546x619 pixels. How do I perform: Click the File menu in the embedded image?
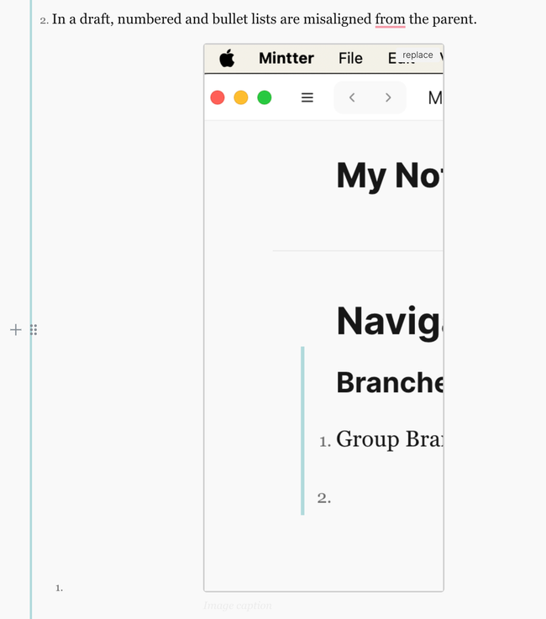pos(350,58)
